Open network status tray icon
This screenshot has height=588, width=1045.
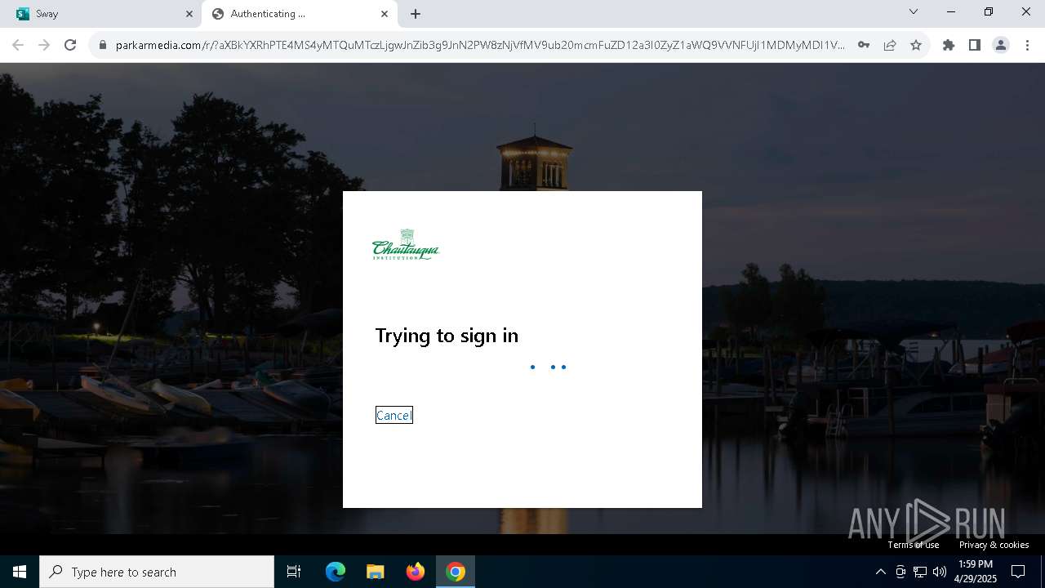[920, 572]
